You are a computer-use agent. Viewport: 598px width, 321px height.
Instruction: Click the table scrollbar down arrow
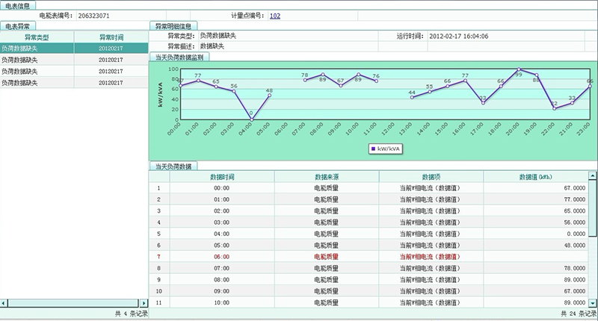(594, 302)
